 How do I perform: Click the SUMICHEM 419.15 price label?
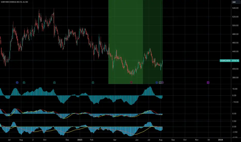[x=229, y=61]
